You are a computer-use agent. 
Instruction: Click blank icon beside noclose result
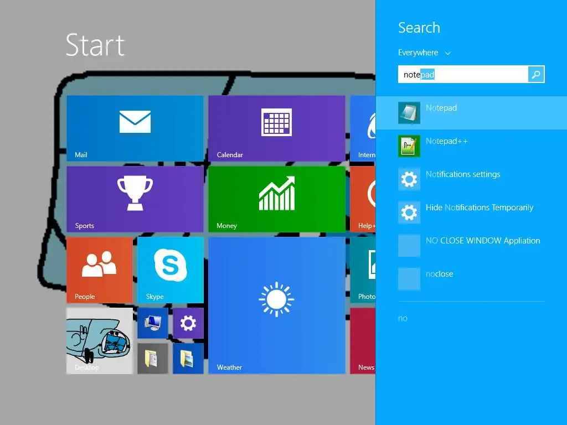click(x=409, y=279)
